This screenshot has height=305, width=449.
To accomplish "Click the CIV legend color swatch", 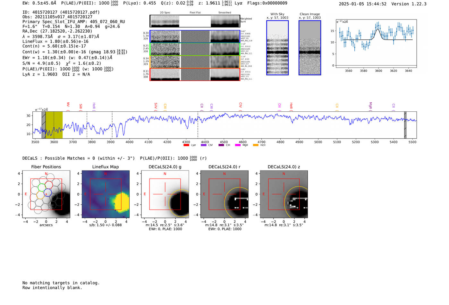I will [203, 145].
